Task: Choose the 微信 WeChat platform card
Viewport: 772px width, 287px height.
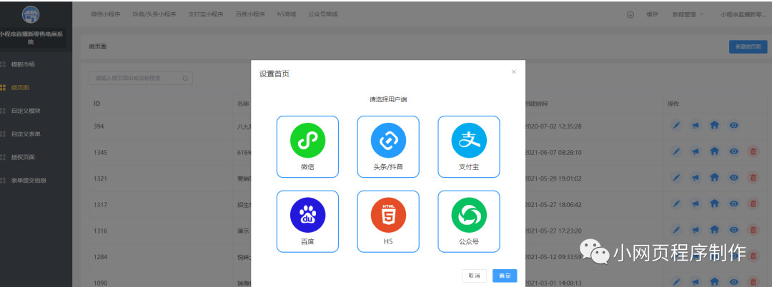Action: (x=307, y=146)
